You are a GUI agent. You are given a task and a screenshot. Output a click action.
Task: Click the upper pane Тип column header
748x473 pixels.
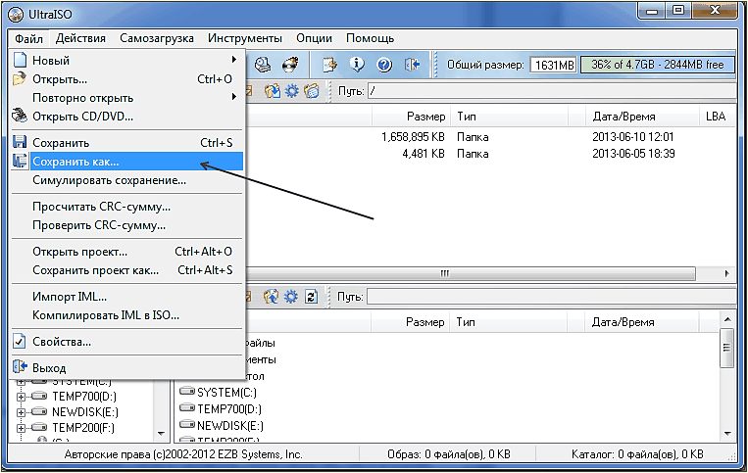509,117
